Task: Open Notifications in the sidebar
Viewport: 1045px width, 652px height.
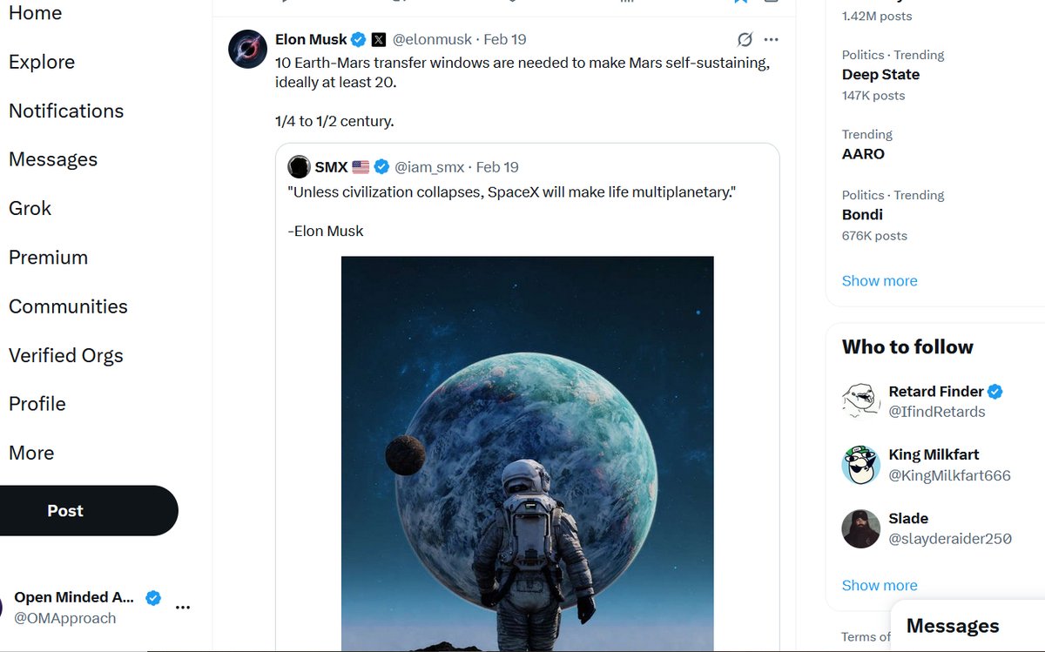Action: pos(66,111)
